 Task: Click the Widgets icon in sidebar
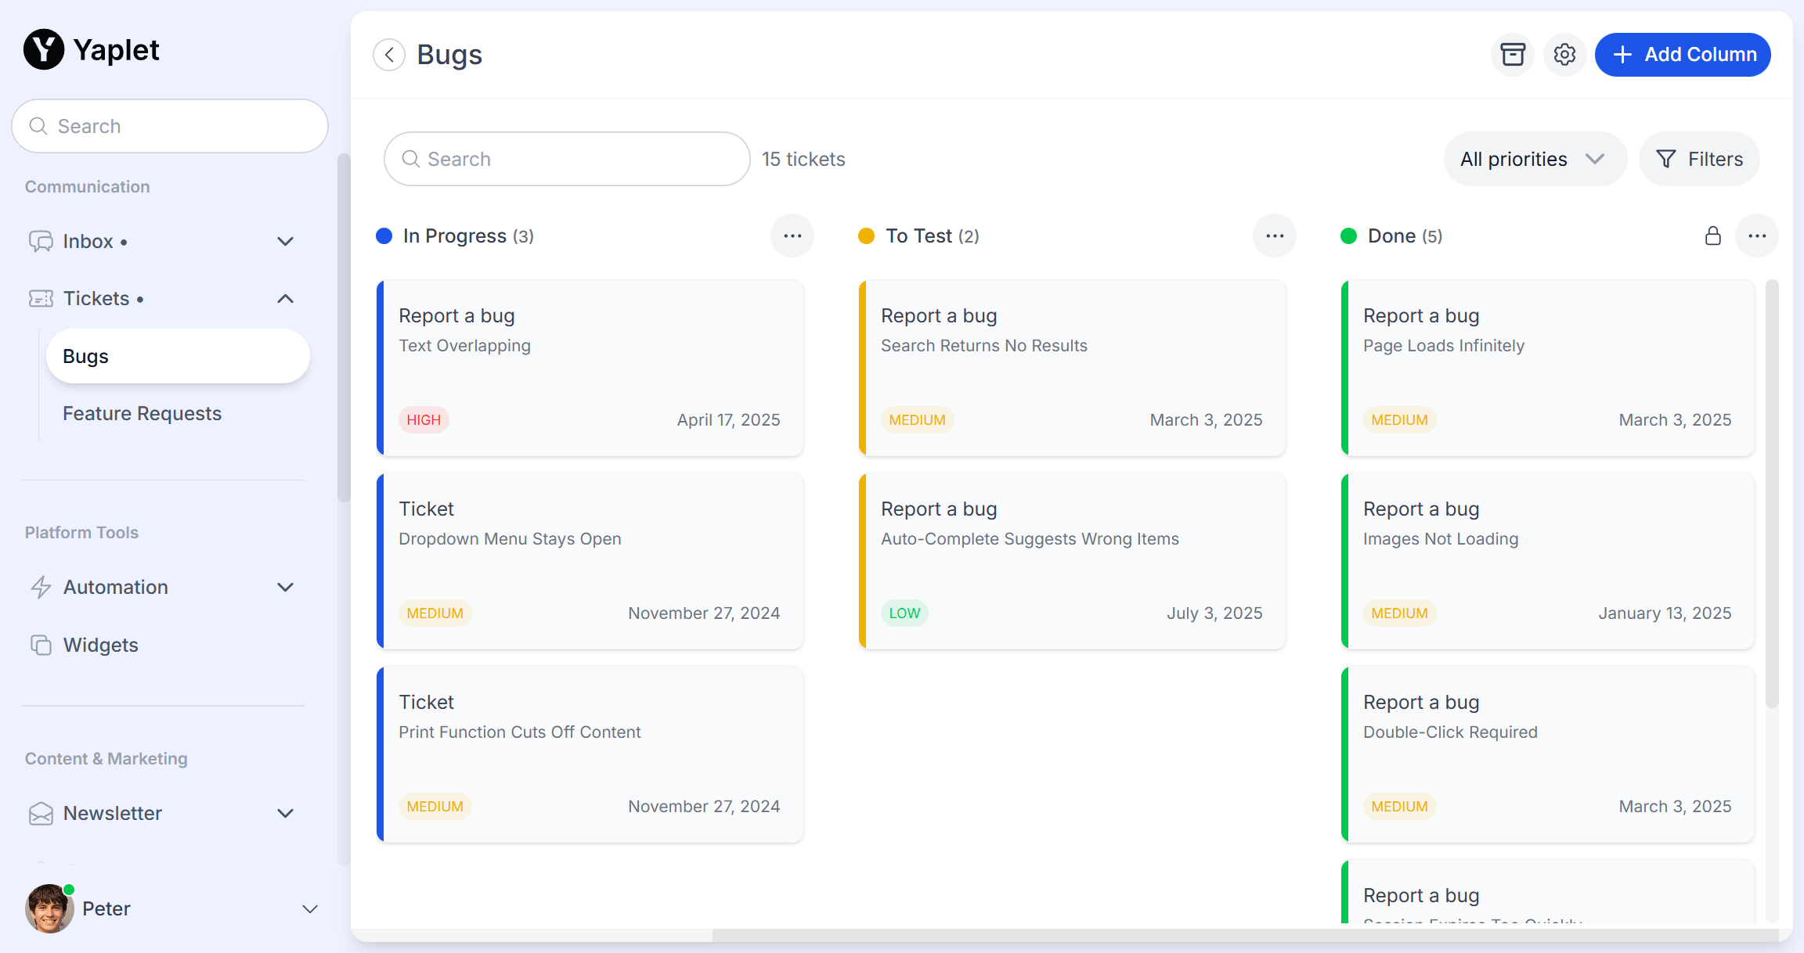[41, 645]
